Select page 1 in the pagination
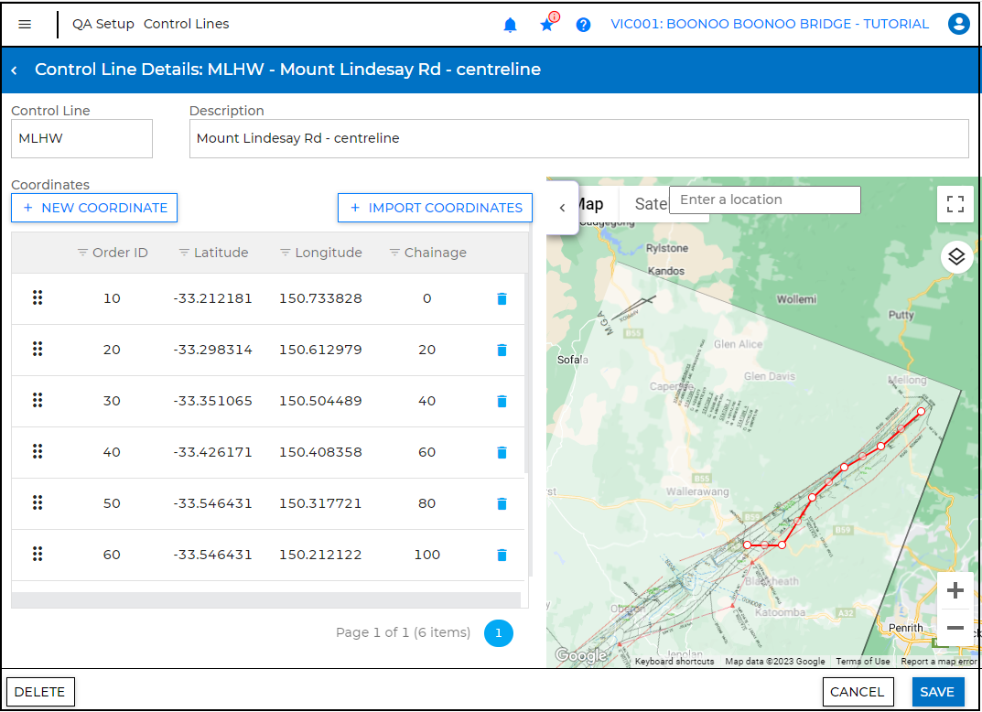Image resolution: width=982 pixels, height=712 pixels. [499, 633]
